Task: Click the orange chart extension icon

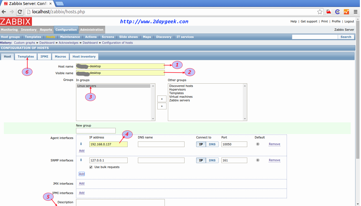Action: click(346, 12)
